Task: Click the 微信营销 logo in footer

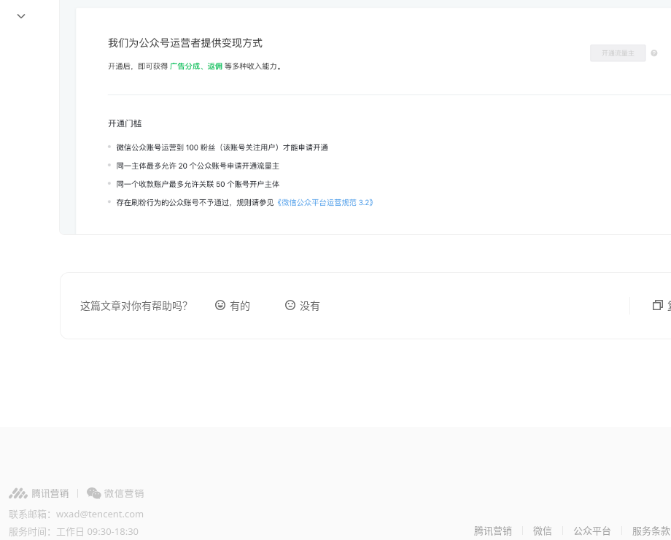Action: click(115, 493)
